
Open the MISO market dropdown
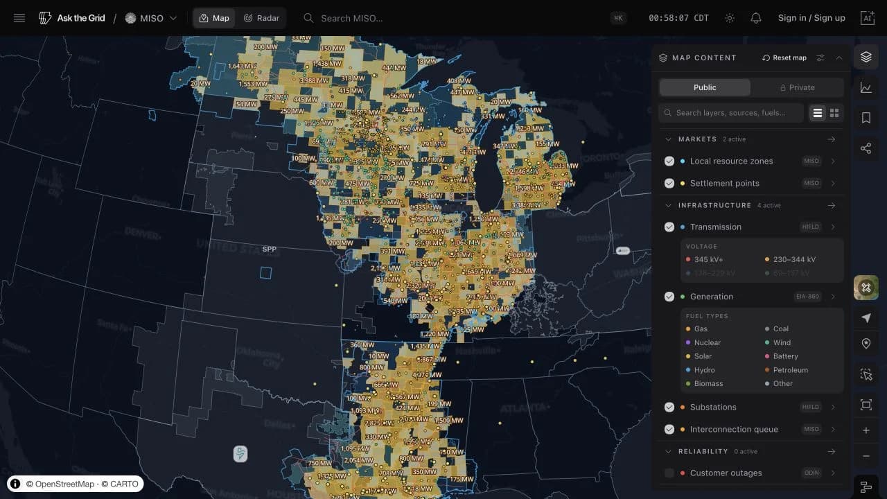coord(150,18)
